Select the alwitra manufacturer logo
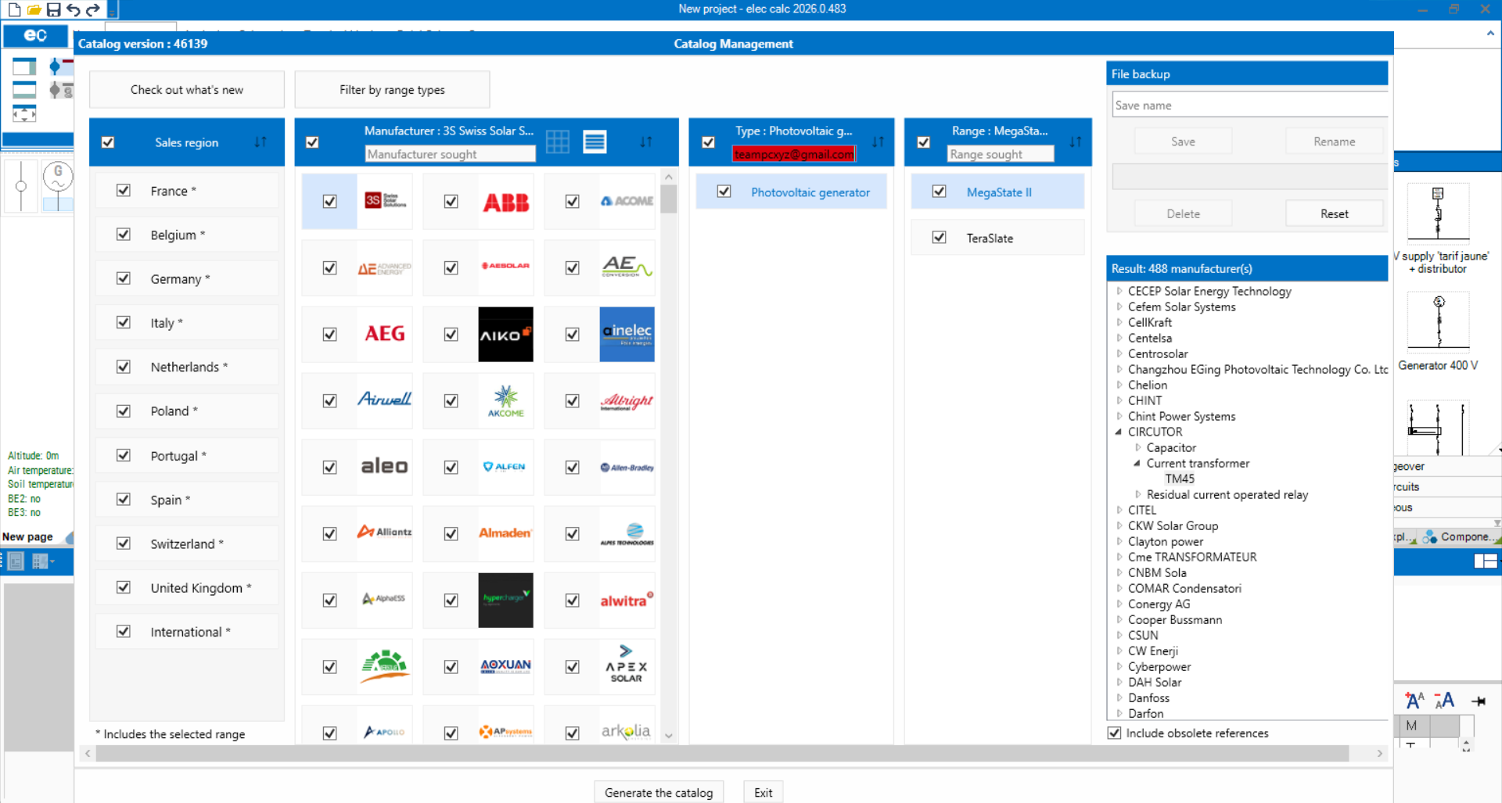The width and height of the screenshot is (1502, 803). click(627, 600)
